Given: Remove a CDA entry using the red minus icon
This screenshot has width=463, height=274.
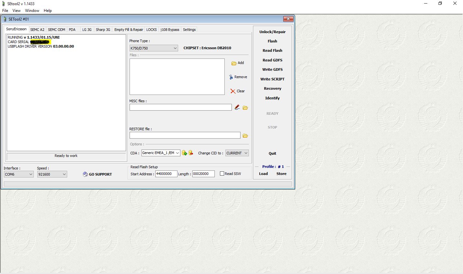Looking at the screenshot, I should click(191, 153).
